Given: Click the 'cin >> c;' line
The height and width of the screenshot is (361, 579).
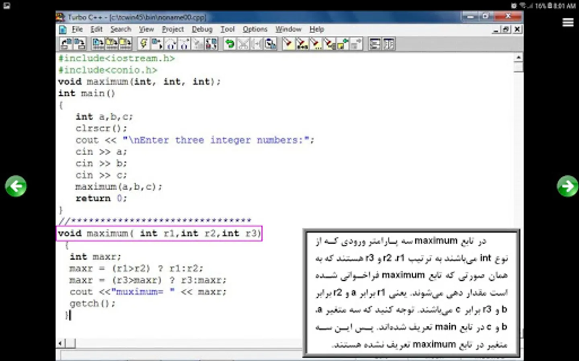Looking at the screenshot, I should point(101,174).
